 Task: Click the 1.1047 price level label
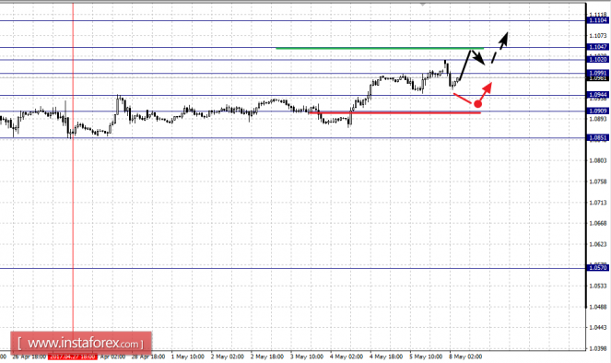click(x=597, y=47)
